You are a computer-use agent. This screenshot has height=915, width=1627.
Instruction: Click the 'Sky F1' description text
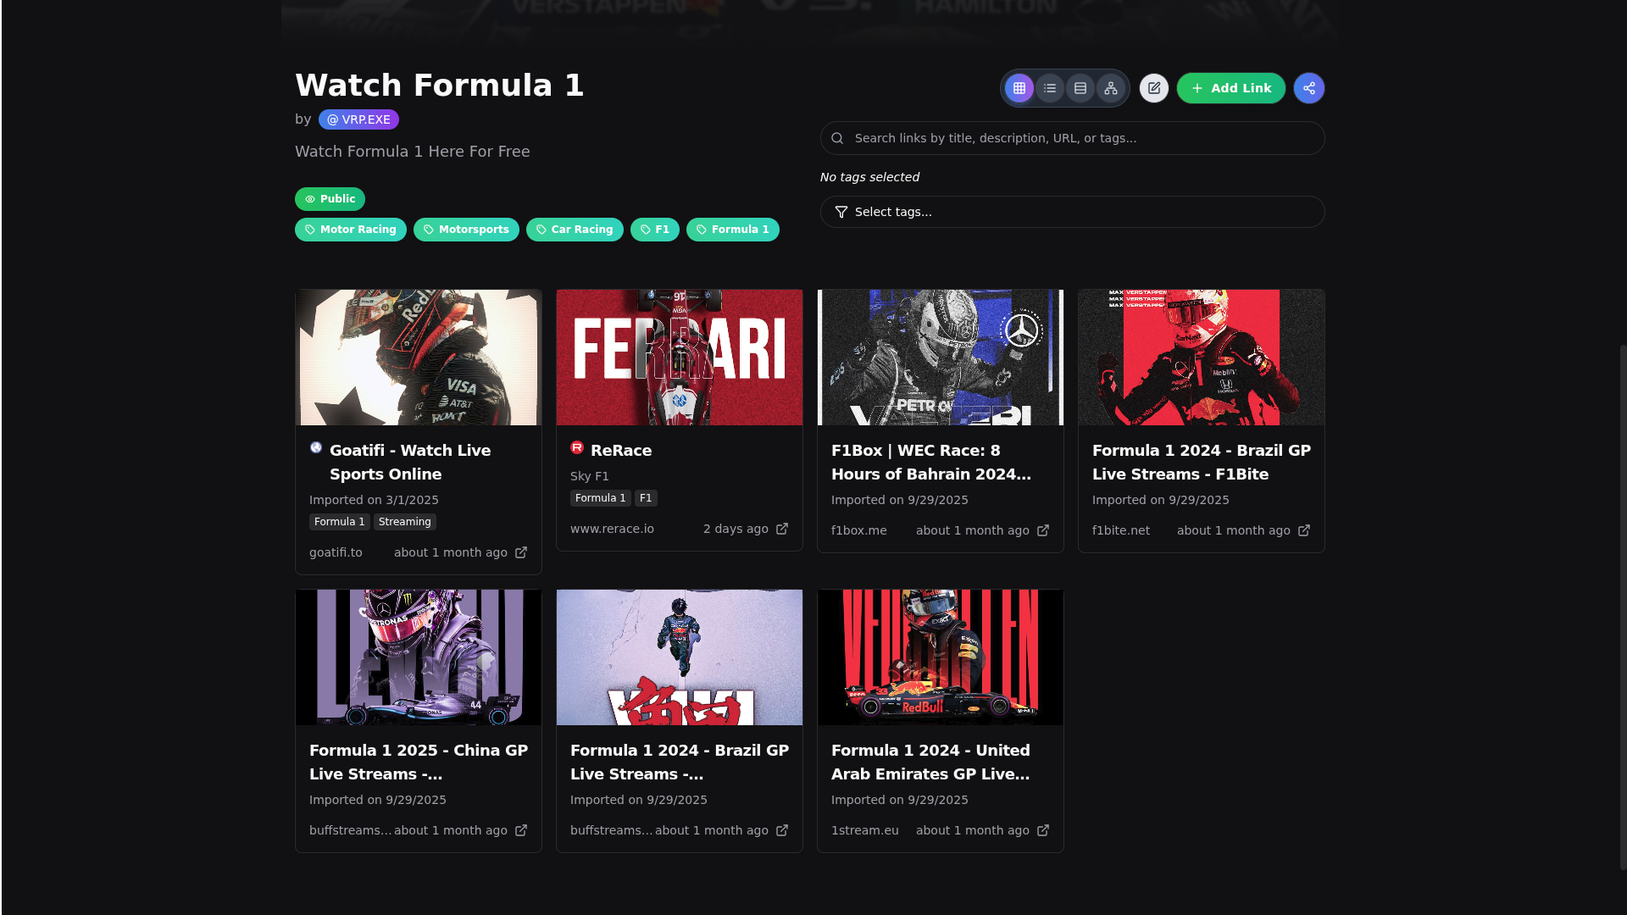click(x=590, y=476)
